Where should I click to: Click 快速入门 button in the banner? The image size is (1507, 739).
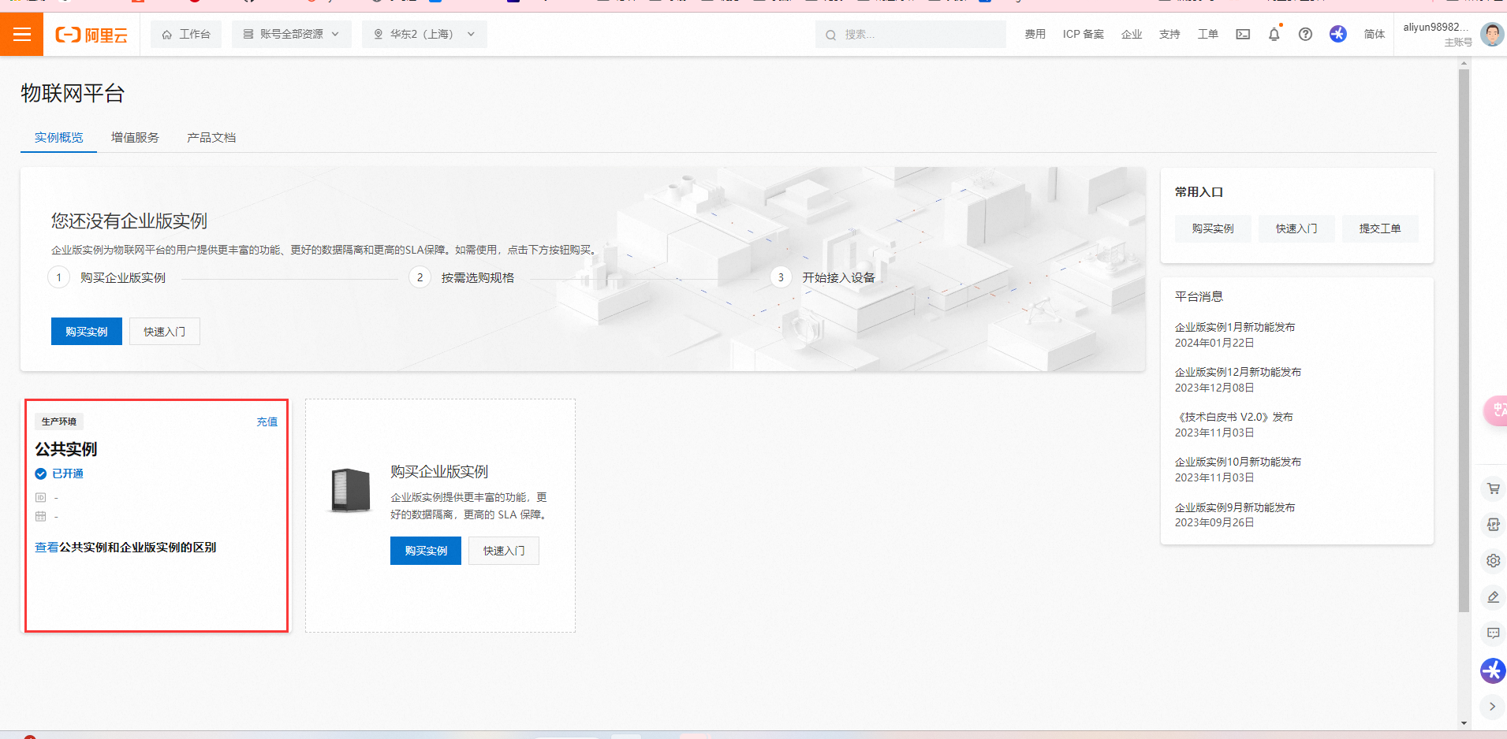(x=165, y=332)
